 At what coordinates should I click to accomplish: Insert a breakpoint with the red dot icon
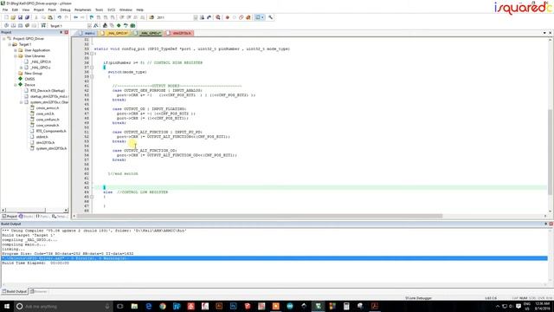point(227,17)
